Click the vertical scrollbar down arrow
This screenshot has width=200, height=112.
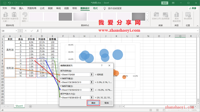pyautogui.click(x=198, y=103)
